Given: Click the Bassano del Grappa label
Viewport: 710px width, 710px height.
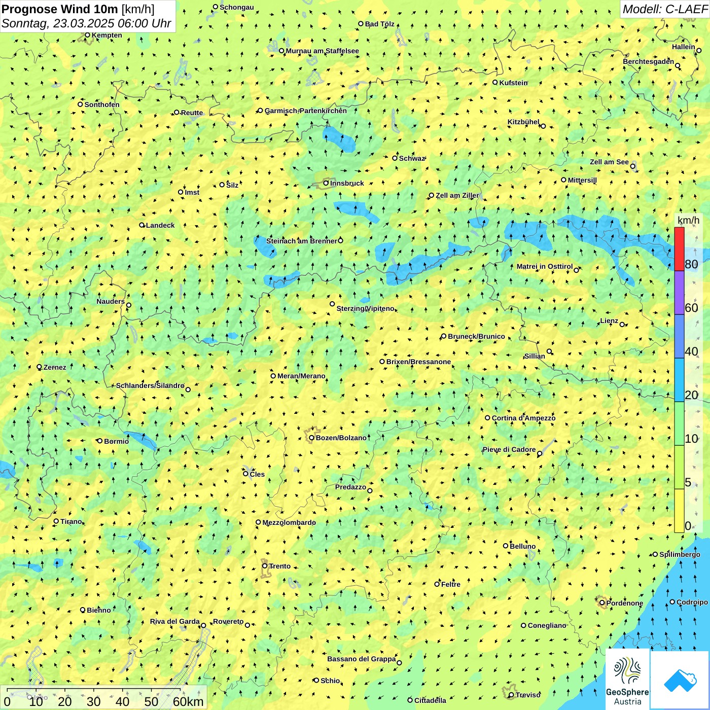Looking at the screenshot, I should pos(362,659).
